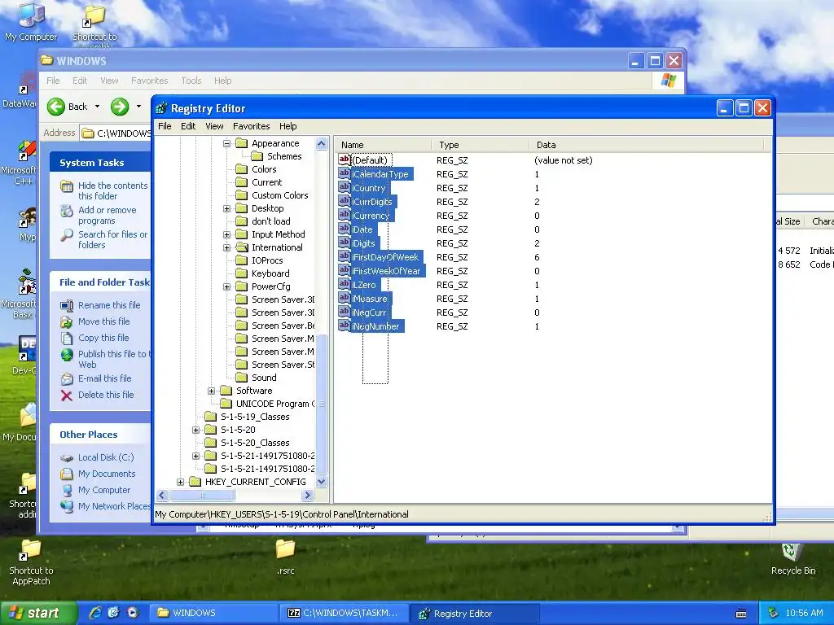
Task: Select the Custom Colors tree key
Action: click(280, 195)
